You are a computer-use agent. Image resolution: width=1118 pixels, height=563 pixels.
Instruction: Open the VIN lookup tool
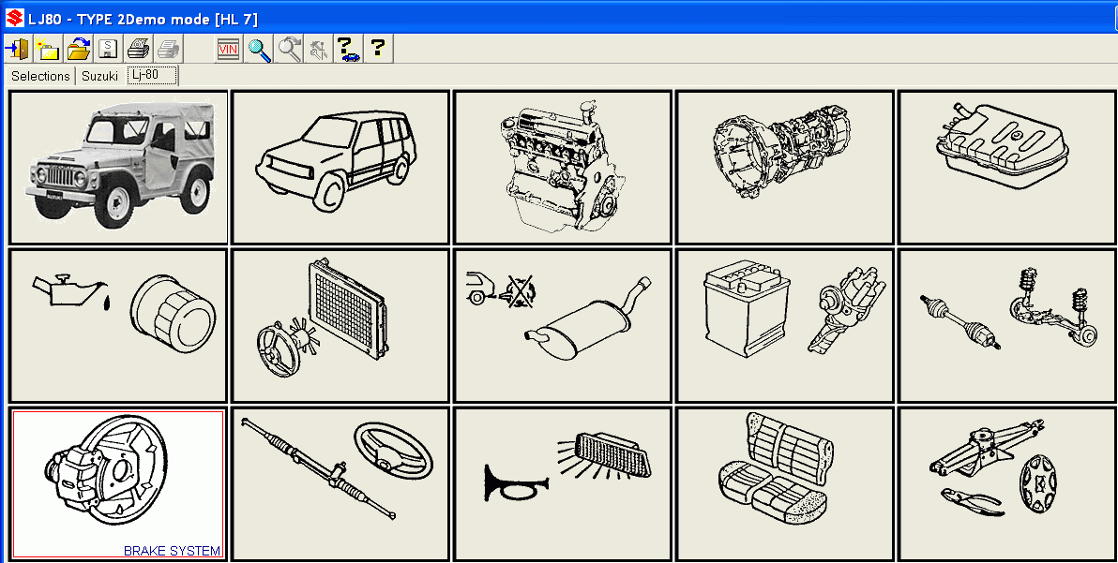tap(228, 49)
